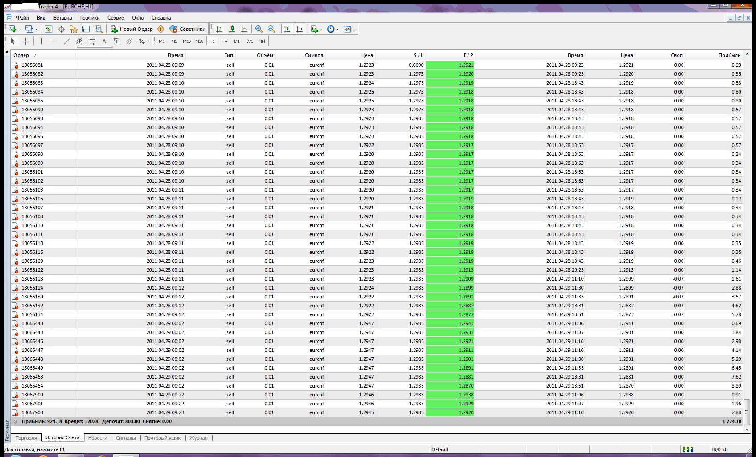This screenshot has width=756, height=457.
Task: Expand the indicators list dropdown arrow
Action: [x=321, y=29]
